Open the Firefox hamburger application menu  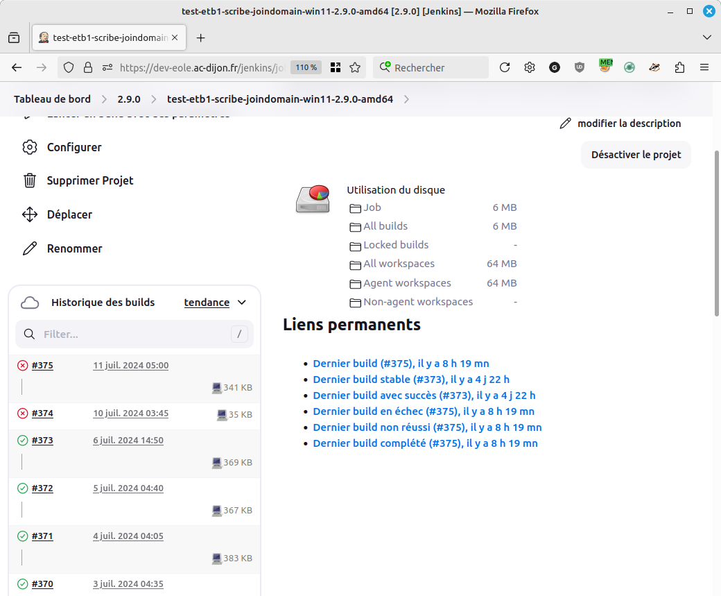(704, 67)
